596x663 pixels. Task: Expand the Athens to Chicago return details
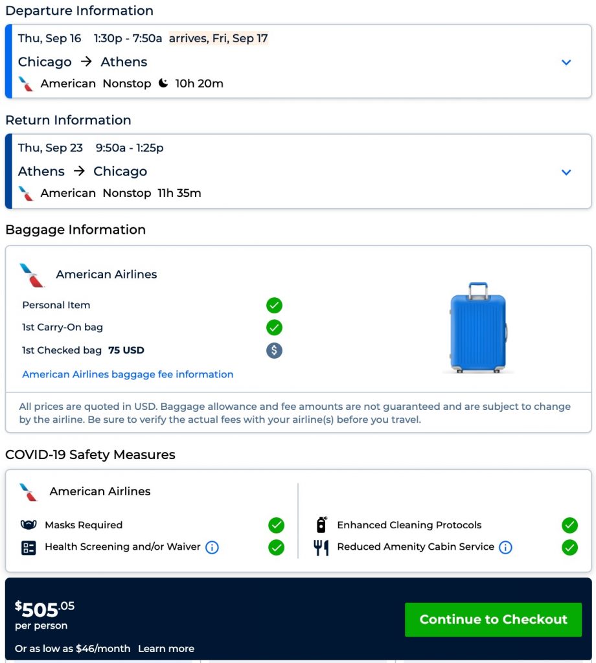click(566, 172)
